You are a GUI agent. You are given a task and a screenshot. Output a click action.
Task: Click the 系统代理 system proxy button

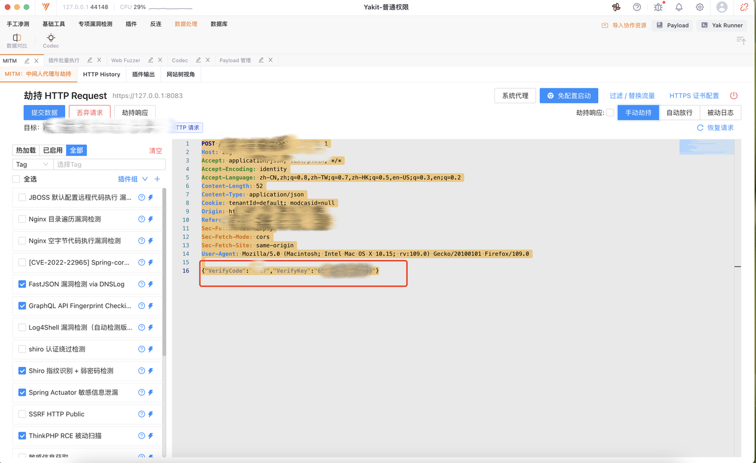pyautogui.click(x=515, y=96)
